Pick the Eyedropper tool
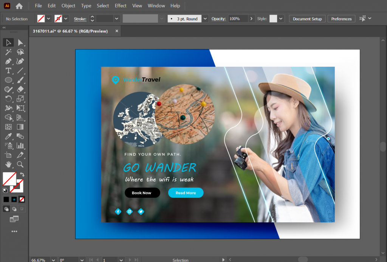The image size is (387, 262). click(8, 136)
